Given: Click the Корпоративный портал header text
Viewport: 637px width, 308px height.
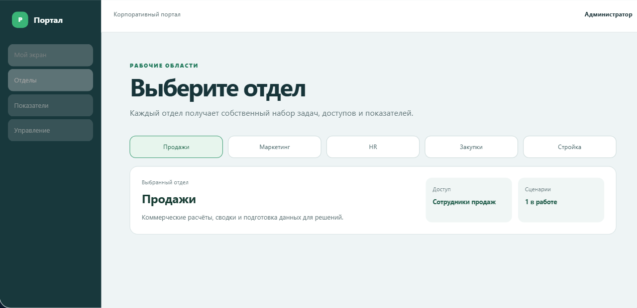Looking at the screenshot, I should click(x=147, y=14).
